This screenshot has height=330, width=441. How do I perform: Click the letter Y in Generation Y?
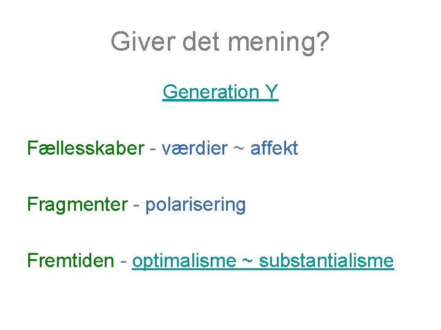(271, 92)
